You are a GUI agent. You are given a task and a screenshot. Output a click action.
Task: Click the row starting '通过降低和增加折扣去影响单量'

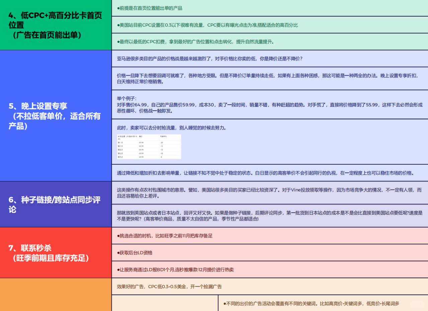270,173
